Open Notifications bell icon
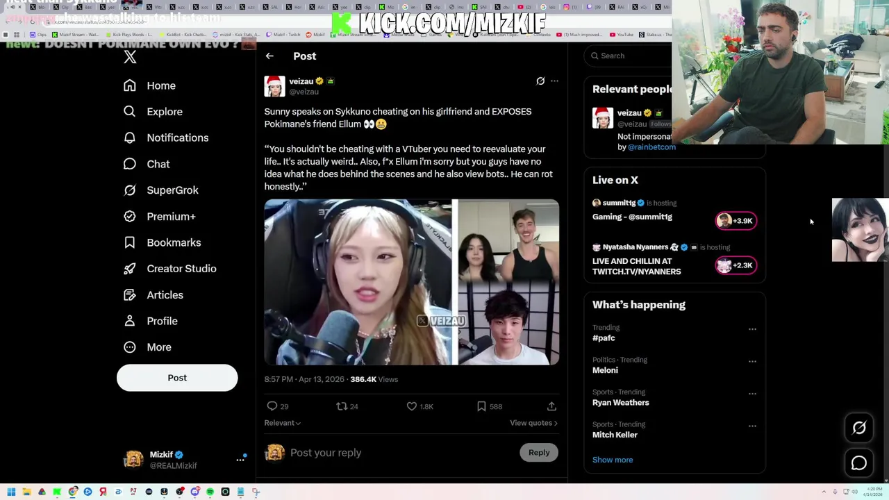 coord(129,137)
